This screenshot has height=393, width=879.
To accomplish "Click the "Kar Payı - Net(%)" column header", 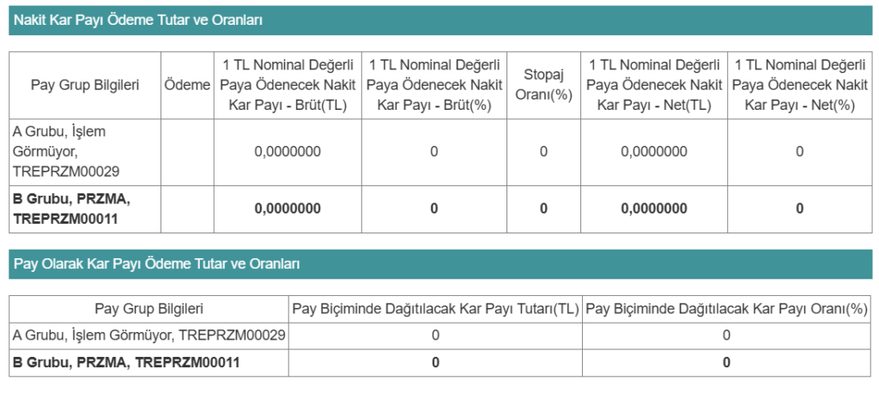I will click(x=799, y=84).
